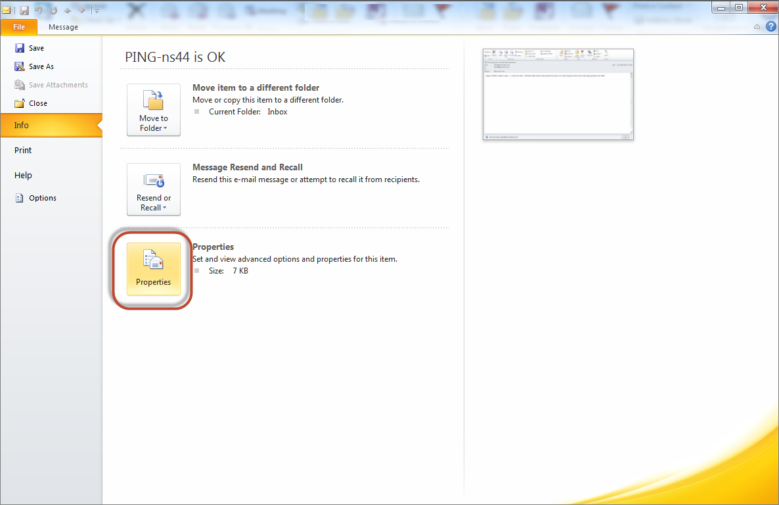Minimize the ribbon with the chevron icon
The image size is (779, 505).
coord(757,27)
